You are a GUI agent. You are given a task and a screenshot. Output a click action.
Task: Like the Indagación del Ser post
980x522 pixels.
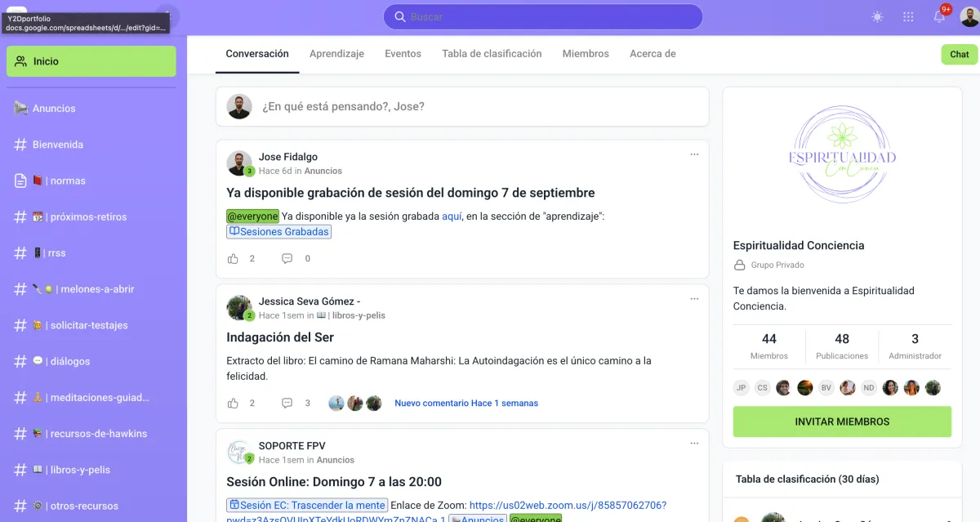[x=233, y=404]
